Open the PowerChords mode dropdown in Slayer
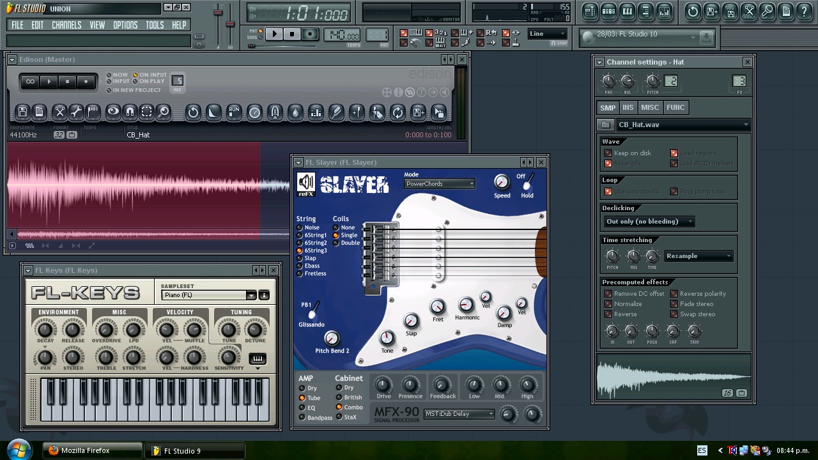This screenshot has width=818, height=460. 439,183
